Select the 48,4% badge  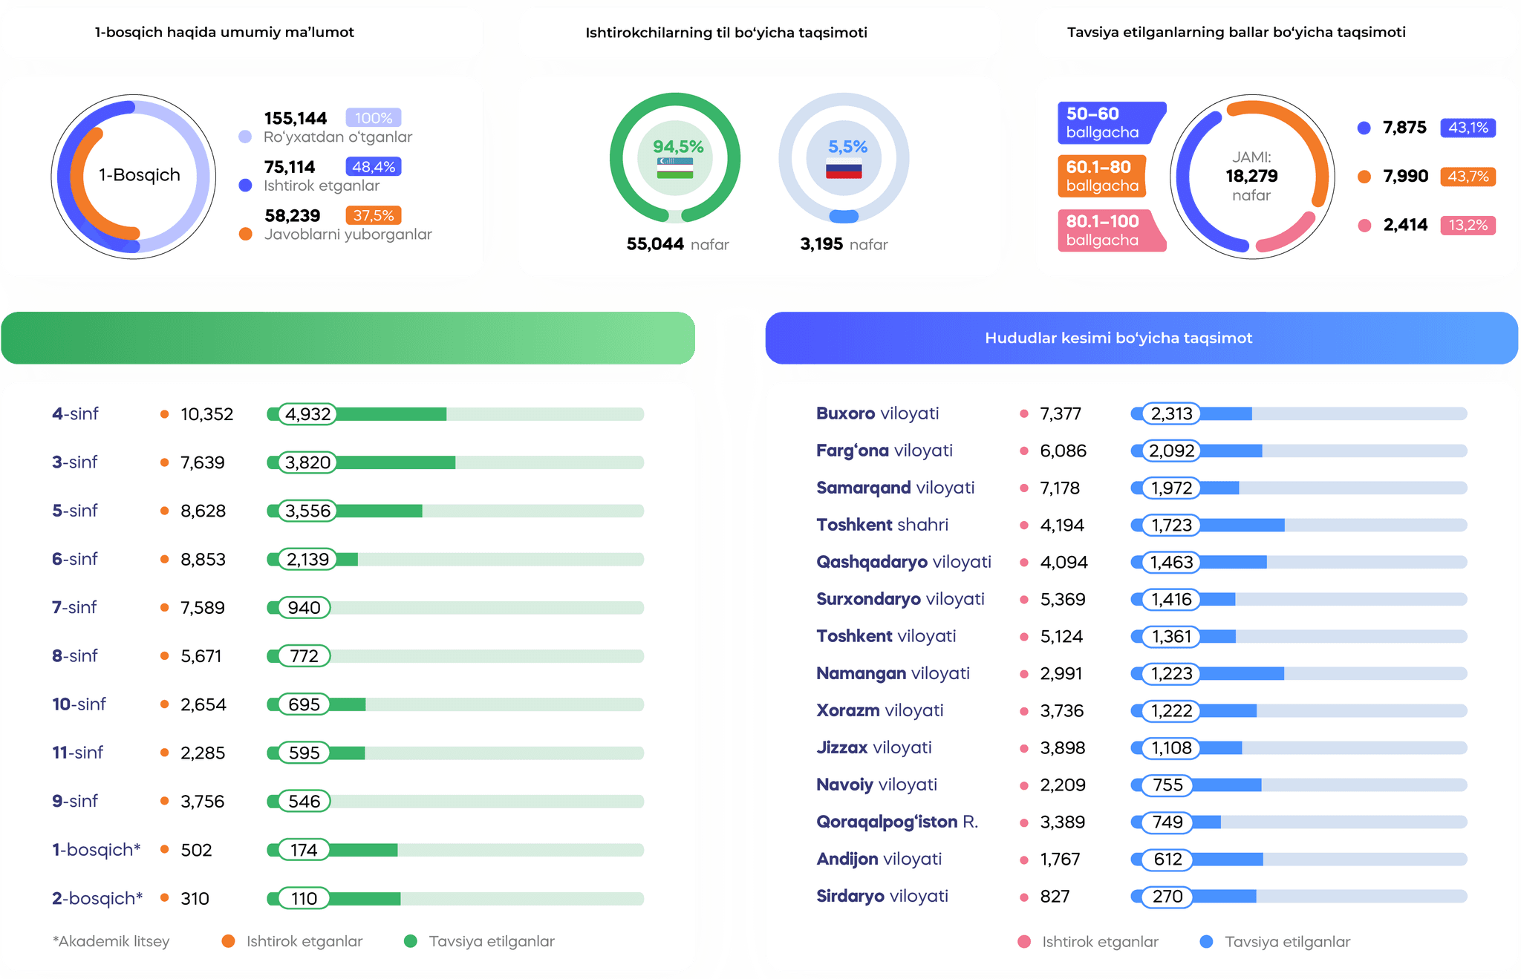click(x=374, y=167)
